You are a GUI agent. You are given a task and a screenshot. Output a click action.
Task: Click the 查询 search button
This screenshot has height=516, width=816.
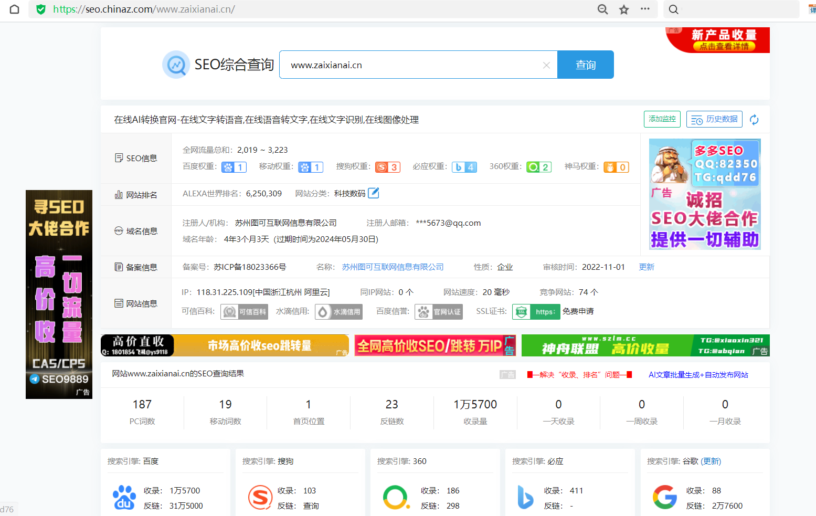click(x=586, y=65)
